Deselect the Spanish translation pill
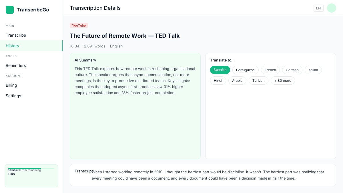343x193 pixels. coord(220,70)
